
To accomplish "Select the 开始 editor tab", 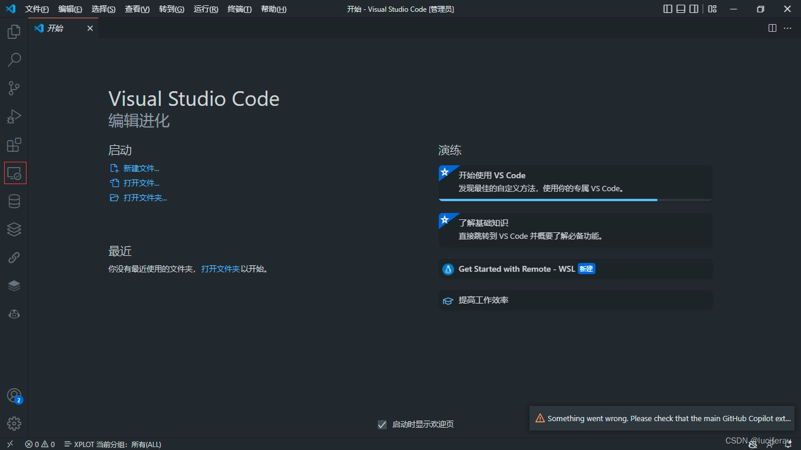I will tap(63, 28).
